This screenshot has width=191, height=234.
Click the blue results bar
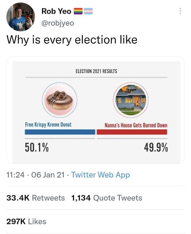[60, 132]
